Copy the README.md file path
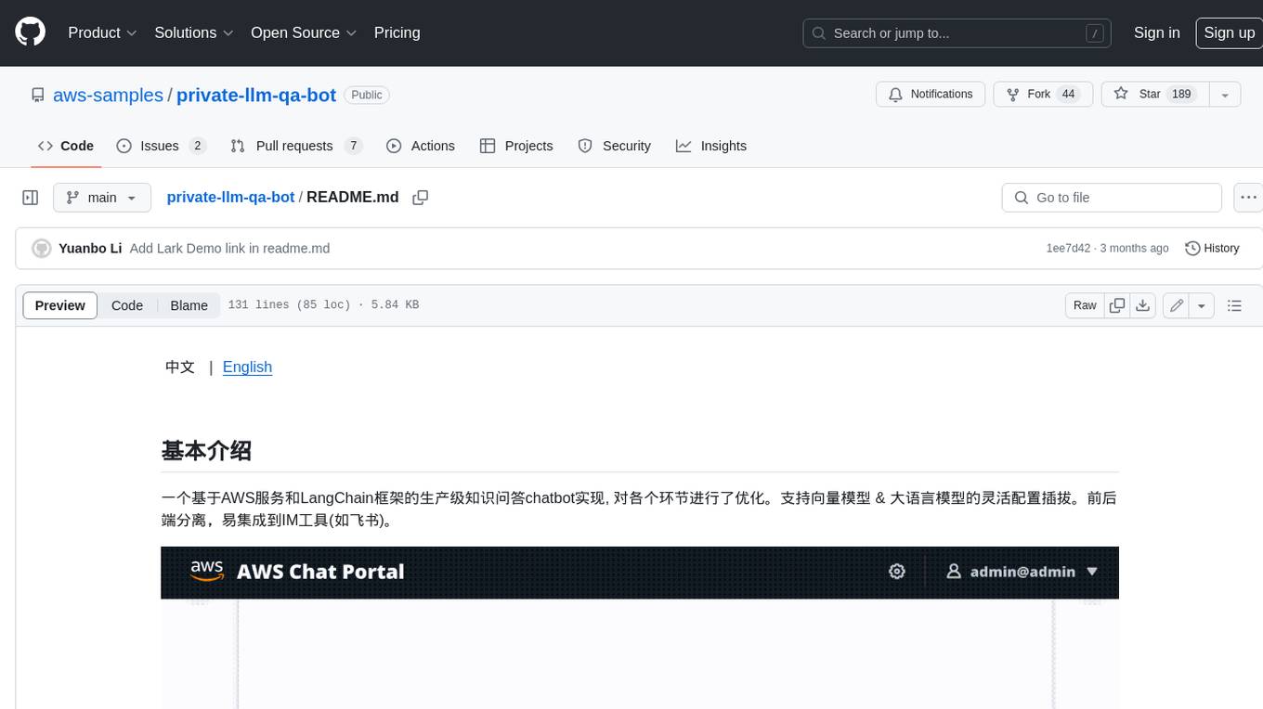This screenshot has width=1263, height=709. click(x=421, y=198)
